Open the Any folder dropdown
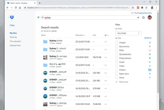Image resolution: width=164 pixels, height=110 pixels. (x=128, y=33)
